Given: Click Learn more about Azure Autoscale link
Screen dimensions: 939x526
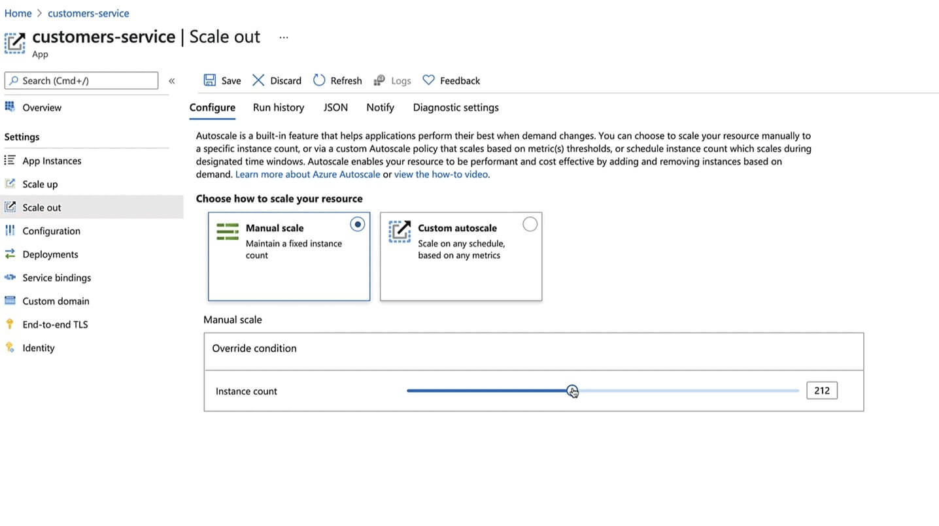Looking at the screenshot, I should click(x=307, y=174).
